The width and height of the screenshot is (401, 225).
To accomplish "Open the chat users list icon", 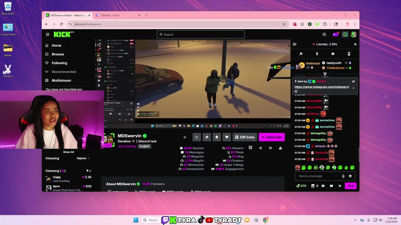I will point(355,44).
